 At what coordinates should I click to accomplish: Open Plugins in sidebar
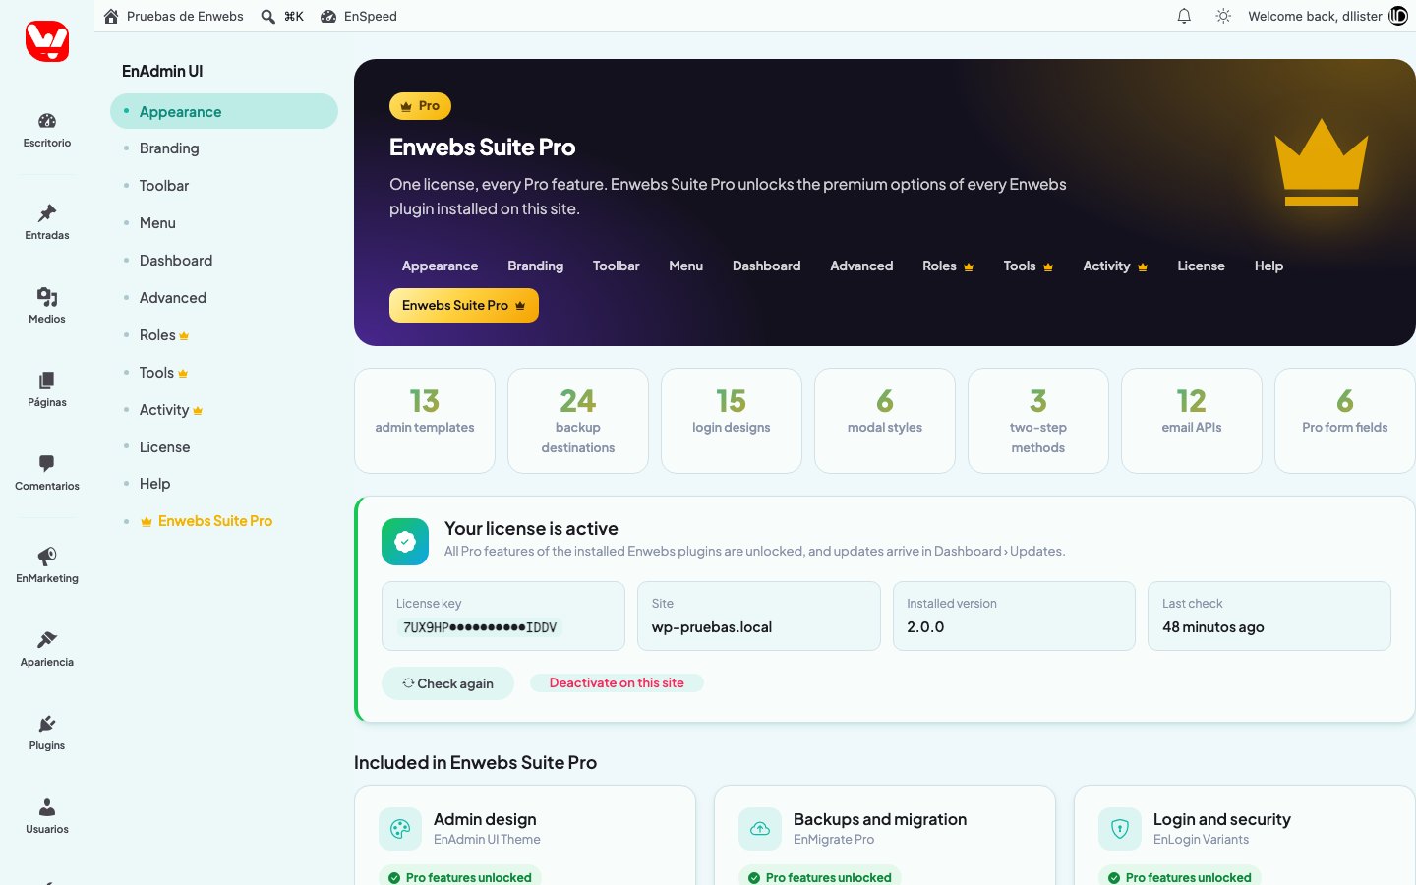47,733
